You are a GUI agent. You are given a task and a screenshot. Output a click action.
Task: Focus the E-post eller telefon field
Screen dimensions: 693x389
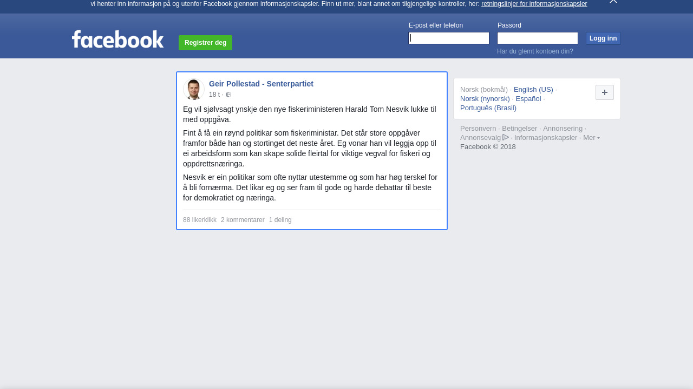[x=449, y=38]
